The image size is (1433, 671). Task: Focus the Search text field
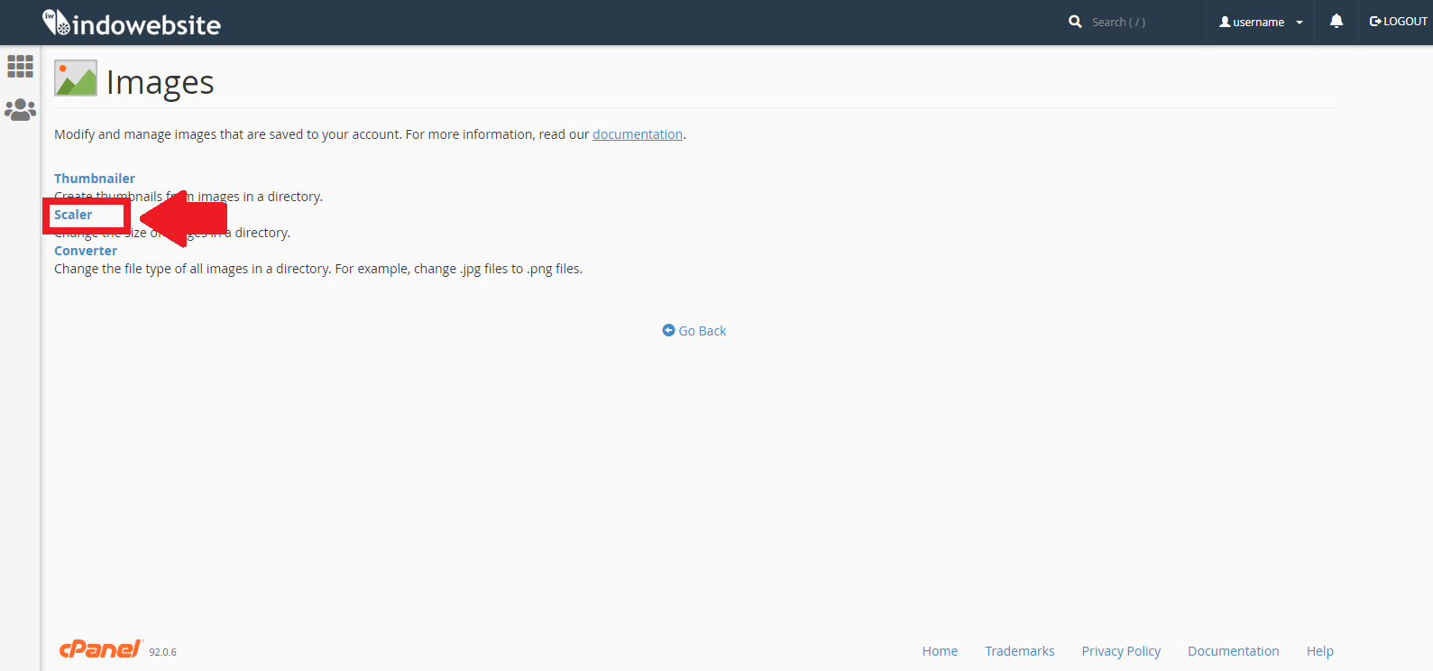1141,22
